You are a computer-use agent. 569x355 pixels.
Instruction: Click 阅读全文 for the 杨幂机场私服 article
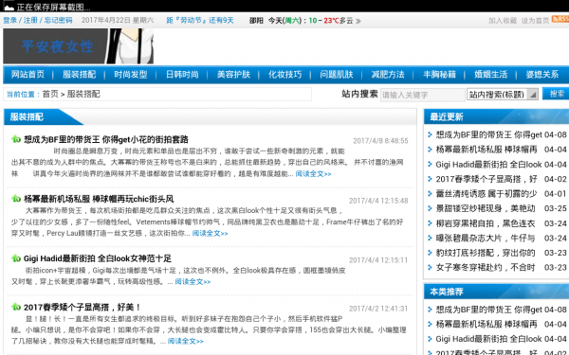point(211,234)
